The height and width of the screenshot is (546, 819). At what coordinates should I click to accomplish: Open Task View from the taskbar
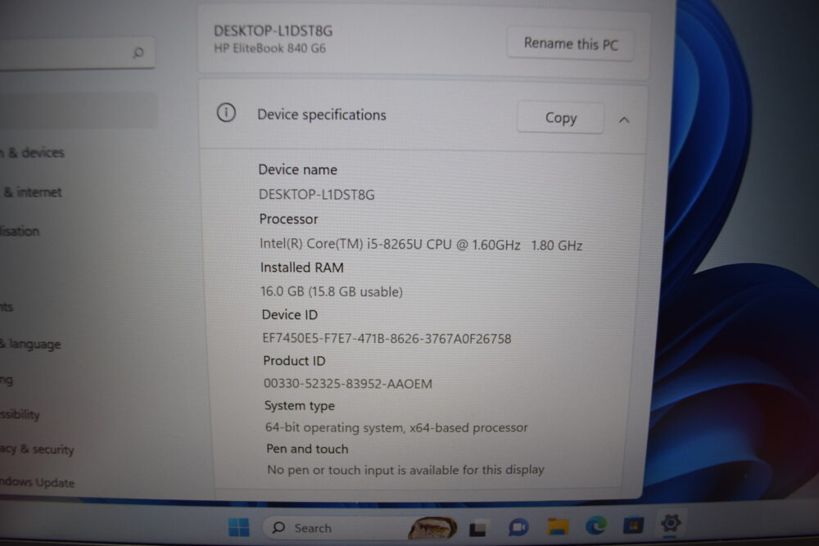[x=477, y=530]
